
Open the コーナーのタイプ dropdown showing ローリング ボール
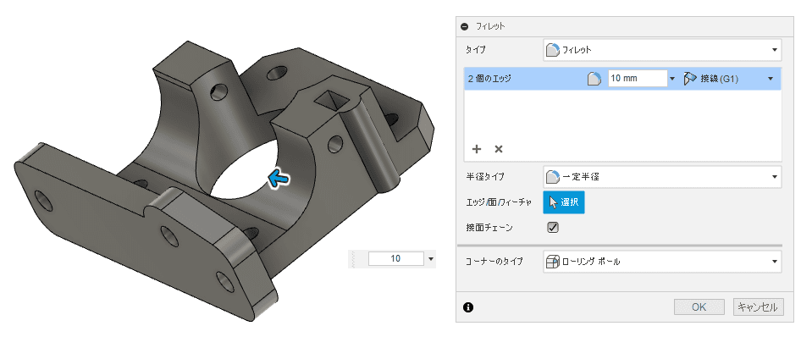pos(662,262)
